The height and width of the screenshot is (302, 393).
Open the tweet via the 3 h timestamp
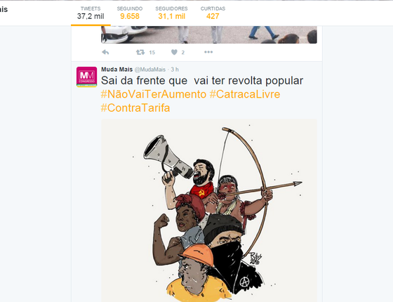click(175, 70)
